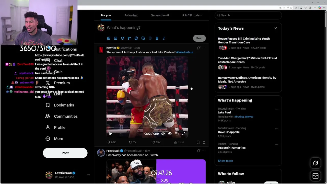This screenshot has height=184, width=327.
Task: Open more options for Dave Chappelle trend
Action: coord(277,129)
